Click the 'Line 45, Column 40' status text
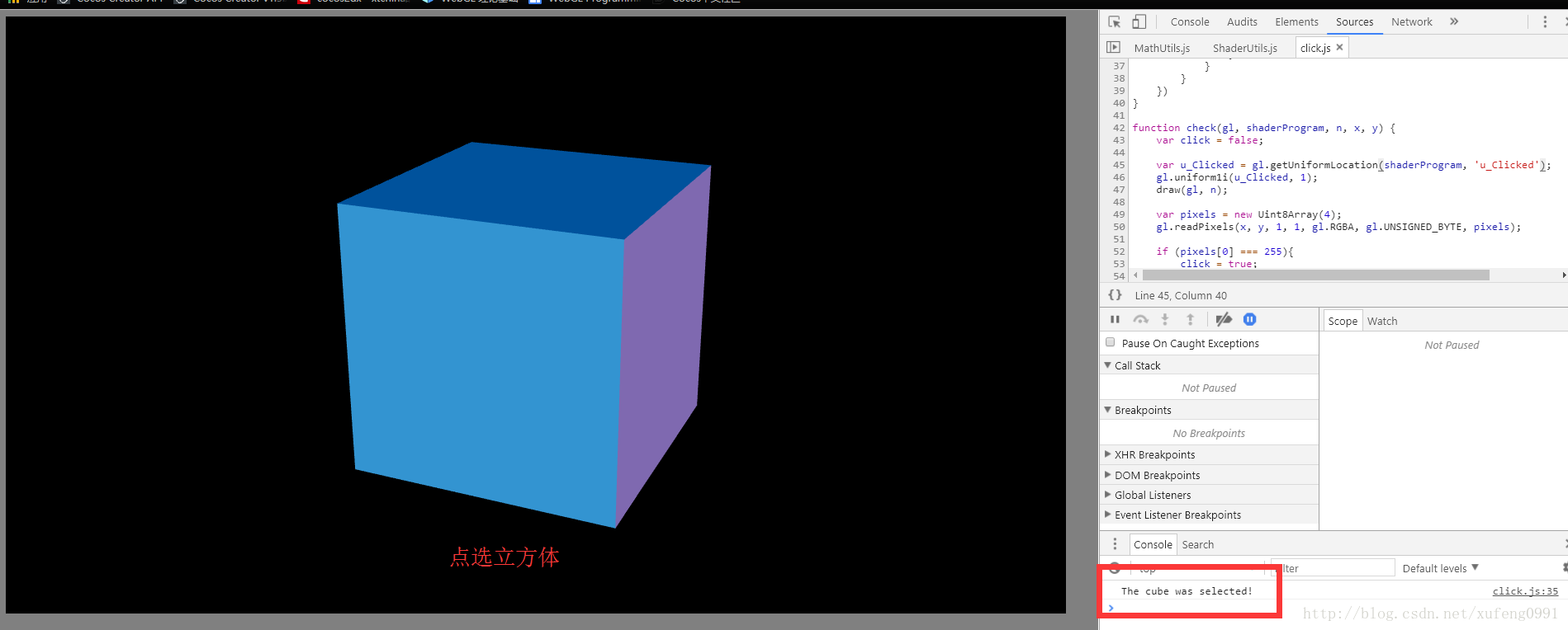Screen dimensions: 1568x630 1181,295
